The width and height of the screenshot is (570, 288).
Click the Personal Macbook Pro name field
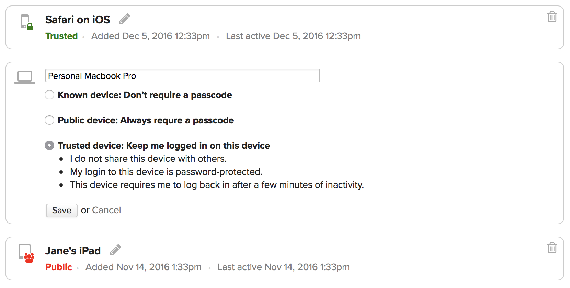(183, 75)
